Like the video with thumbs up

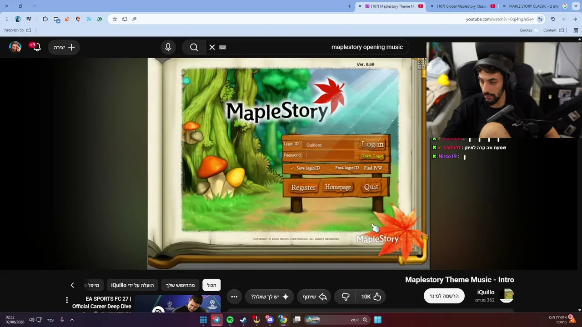[x=371, y=297]
